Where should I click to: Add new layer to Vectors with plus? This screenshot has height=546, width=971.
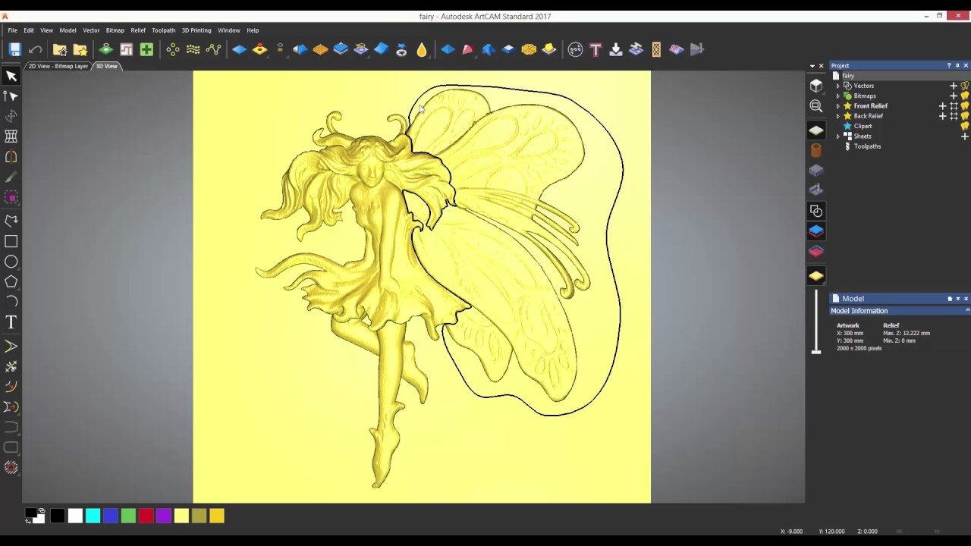pos(954,86)
